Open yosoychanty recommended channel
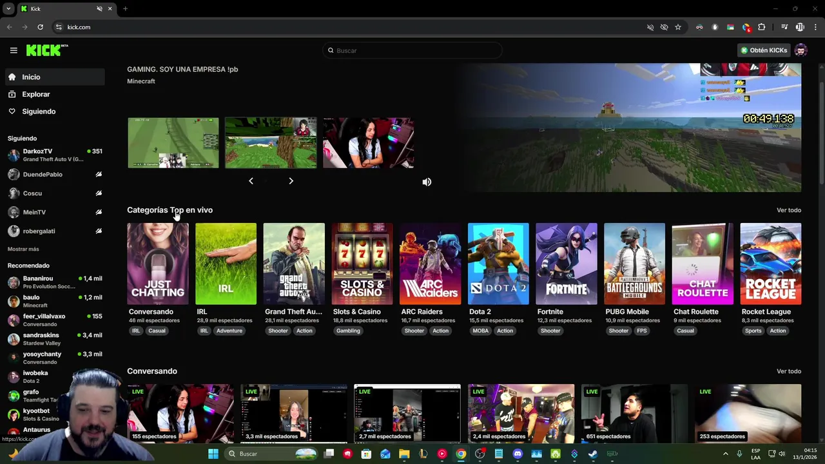This screenshot has height=464, width=825. tap(55, 358)
